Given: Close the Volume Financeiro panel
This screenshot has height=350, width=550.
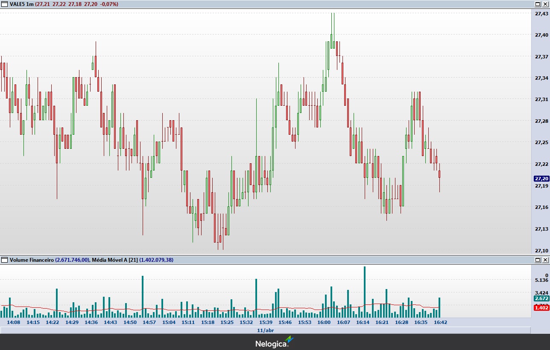Looking at the screenshot, I should coord(545,260).
